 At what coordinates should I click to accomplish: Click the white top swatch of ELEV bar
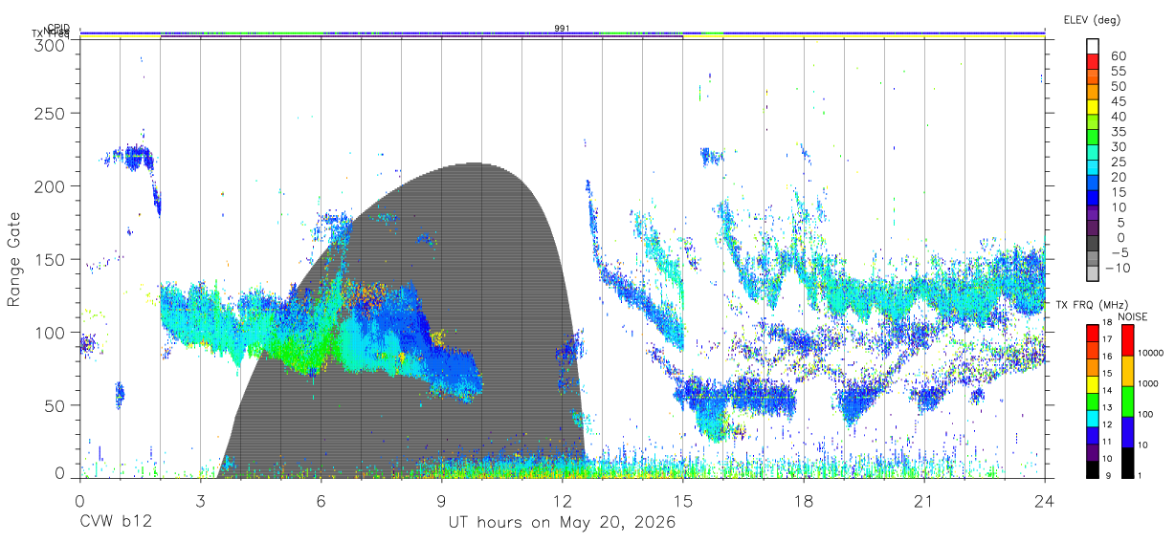1094,46
